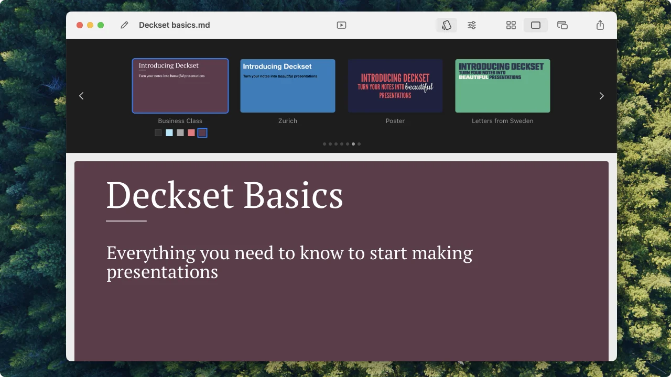Toggle the theme picker swatches icon
Viewport: 671px width, 377px height.
pos(447,25)
